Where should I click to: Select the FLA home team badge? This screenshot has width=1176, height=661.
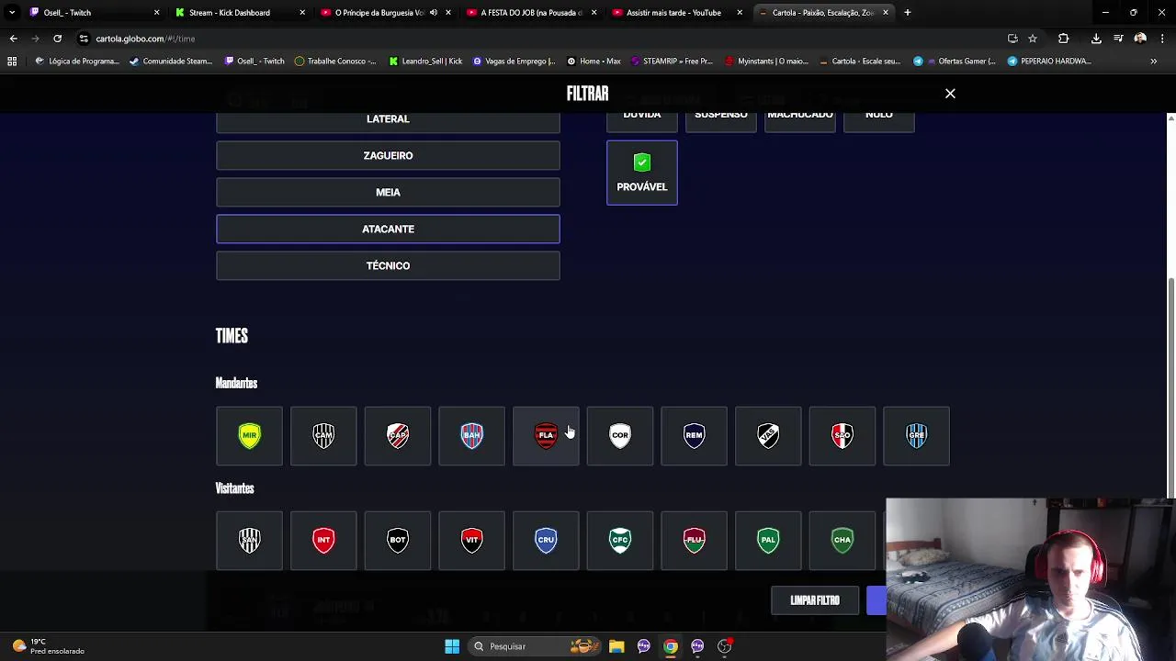click(546, 436)
